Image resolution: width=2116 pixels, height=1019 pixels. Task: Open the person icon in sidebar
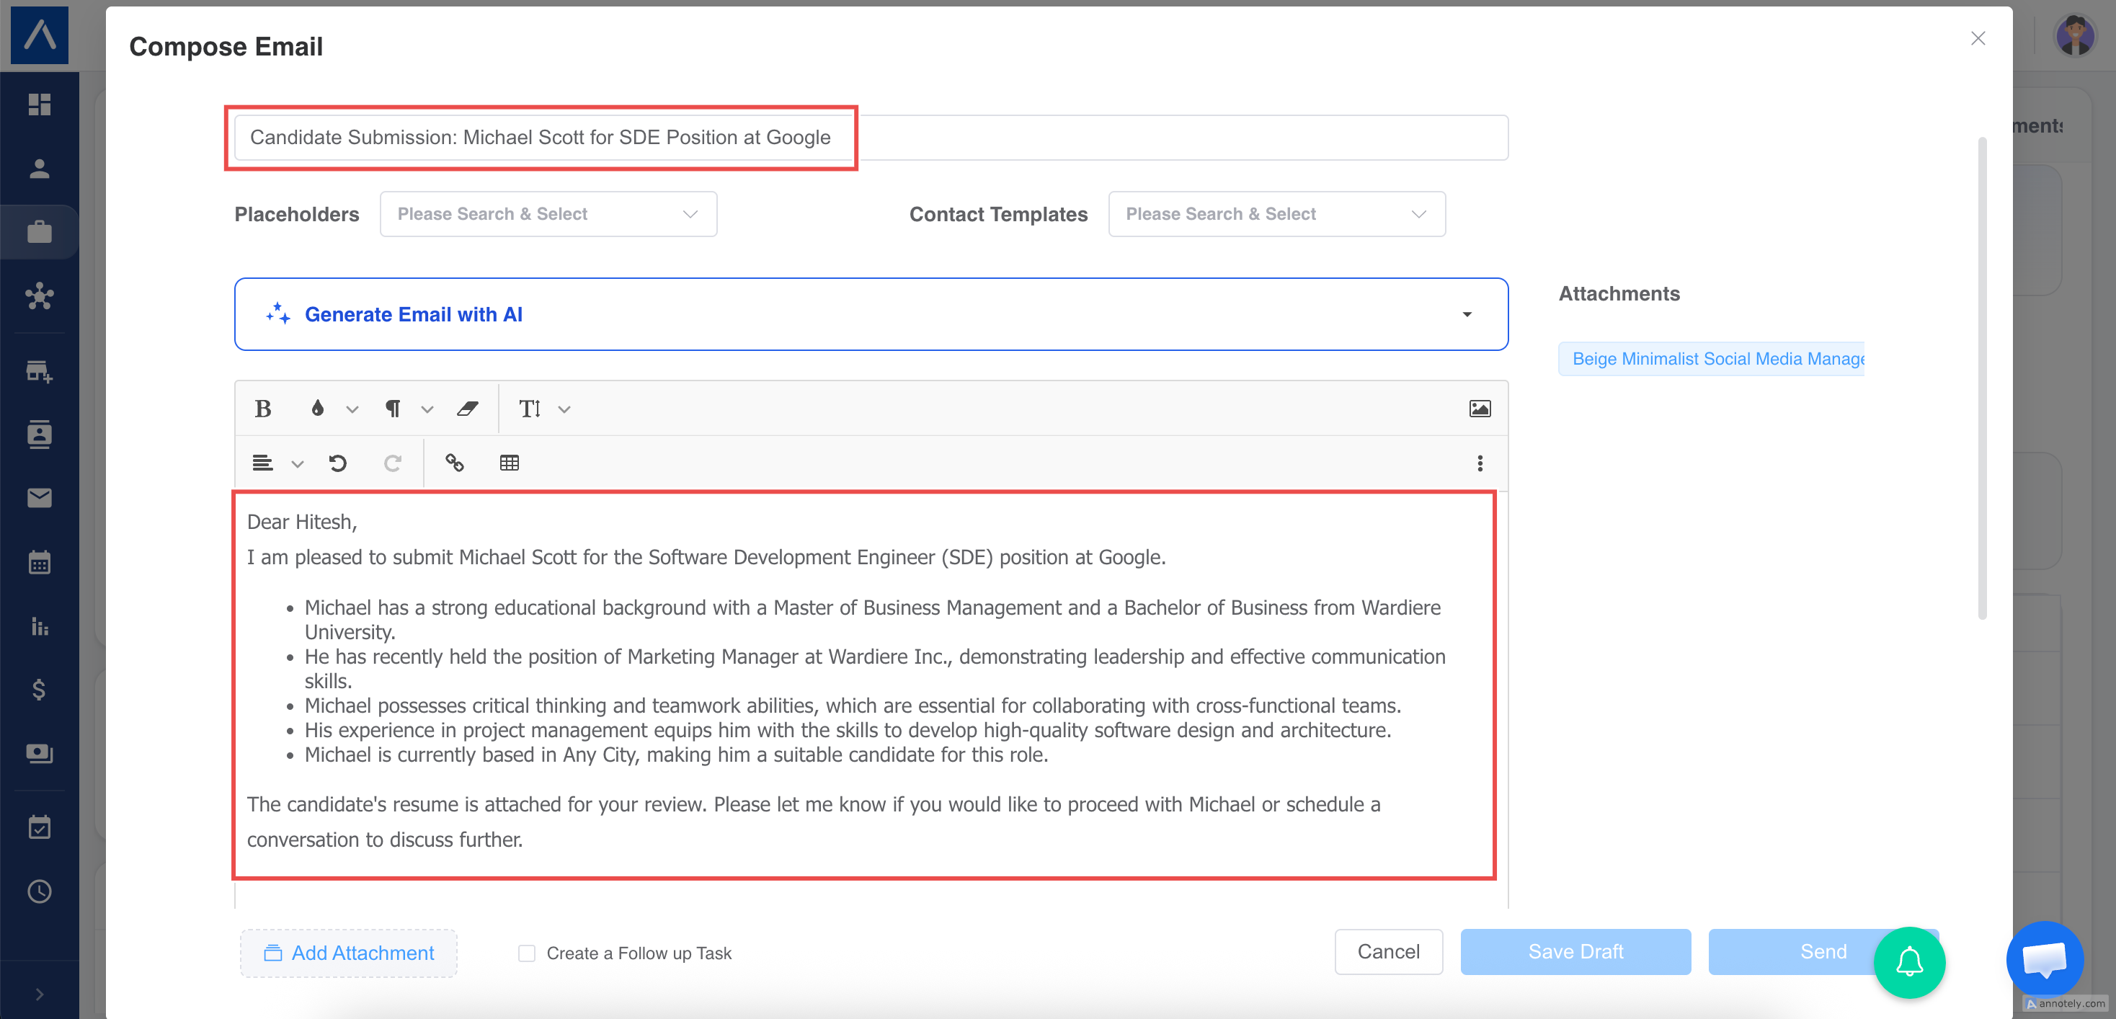(40, 169)
